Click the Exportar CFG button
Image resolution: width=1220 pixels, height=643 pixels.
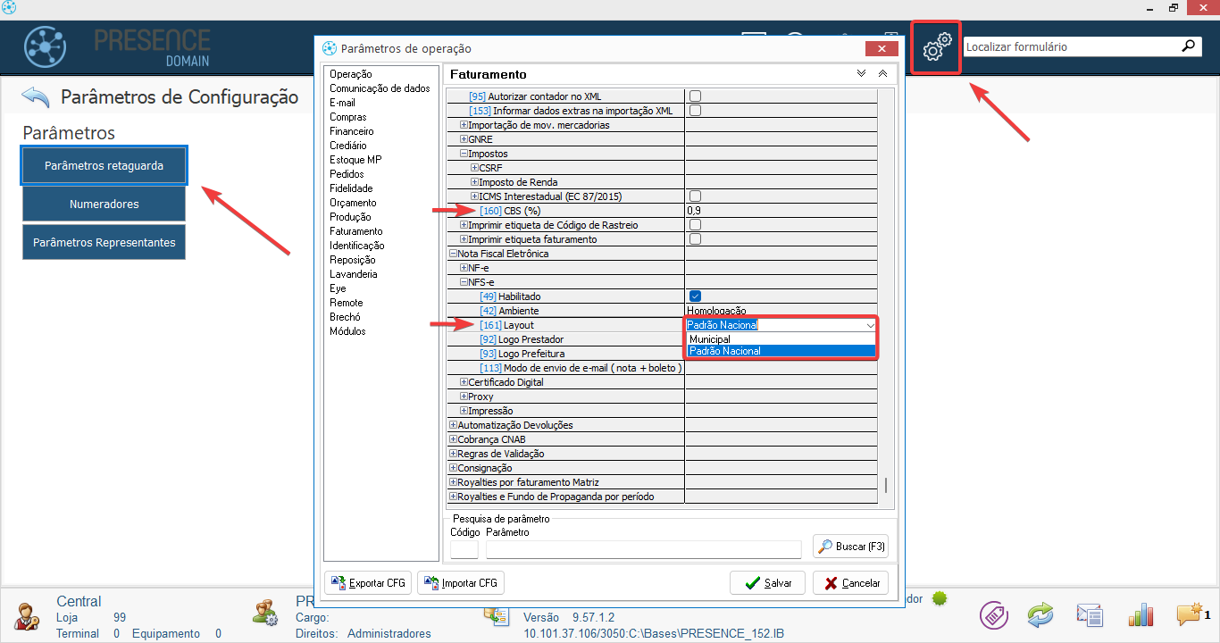(x=368, y=583)
